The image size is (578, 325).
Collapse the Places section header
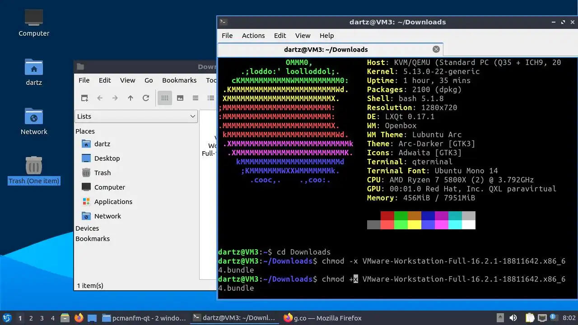pos(85,131)
